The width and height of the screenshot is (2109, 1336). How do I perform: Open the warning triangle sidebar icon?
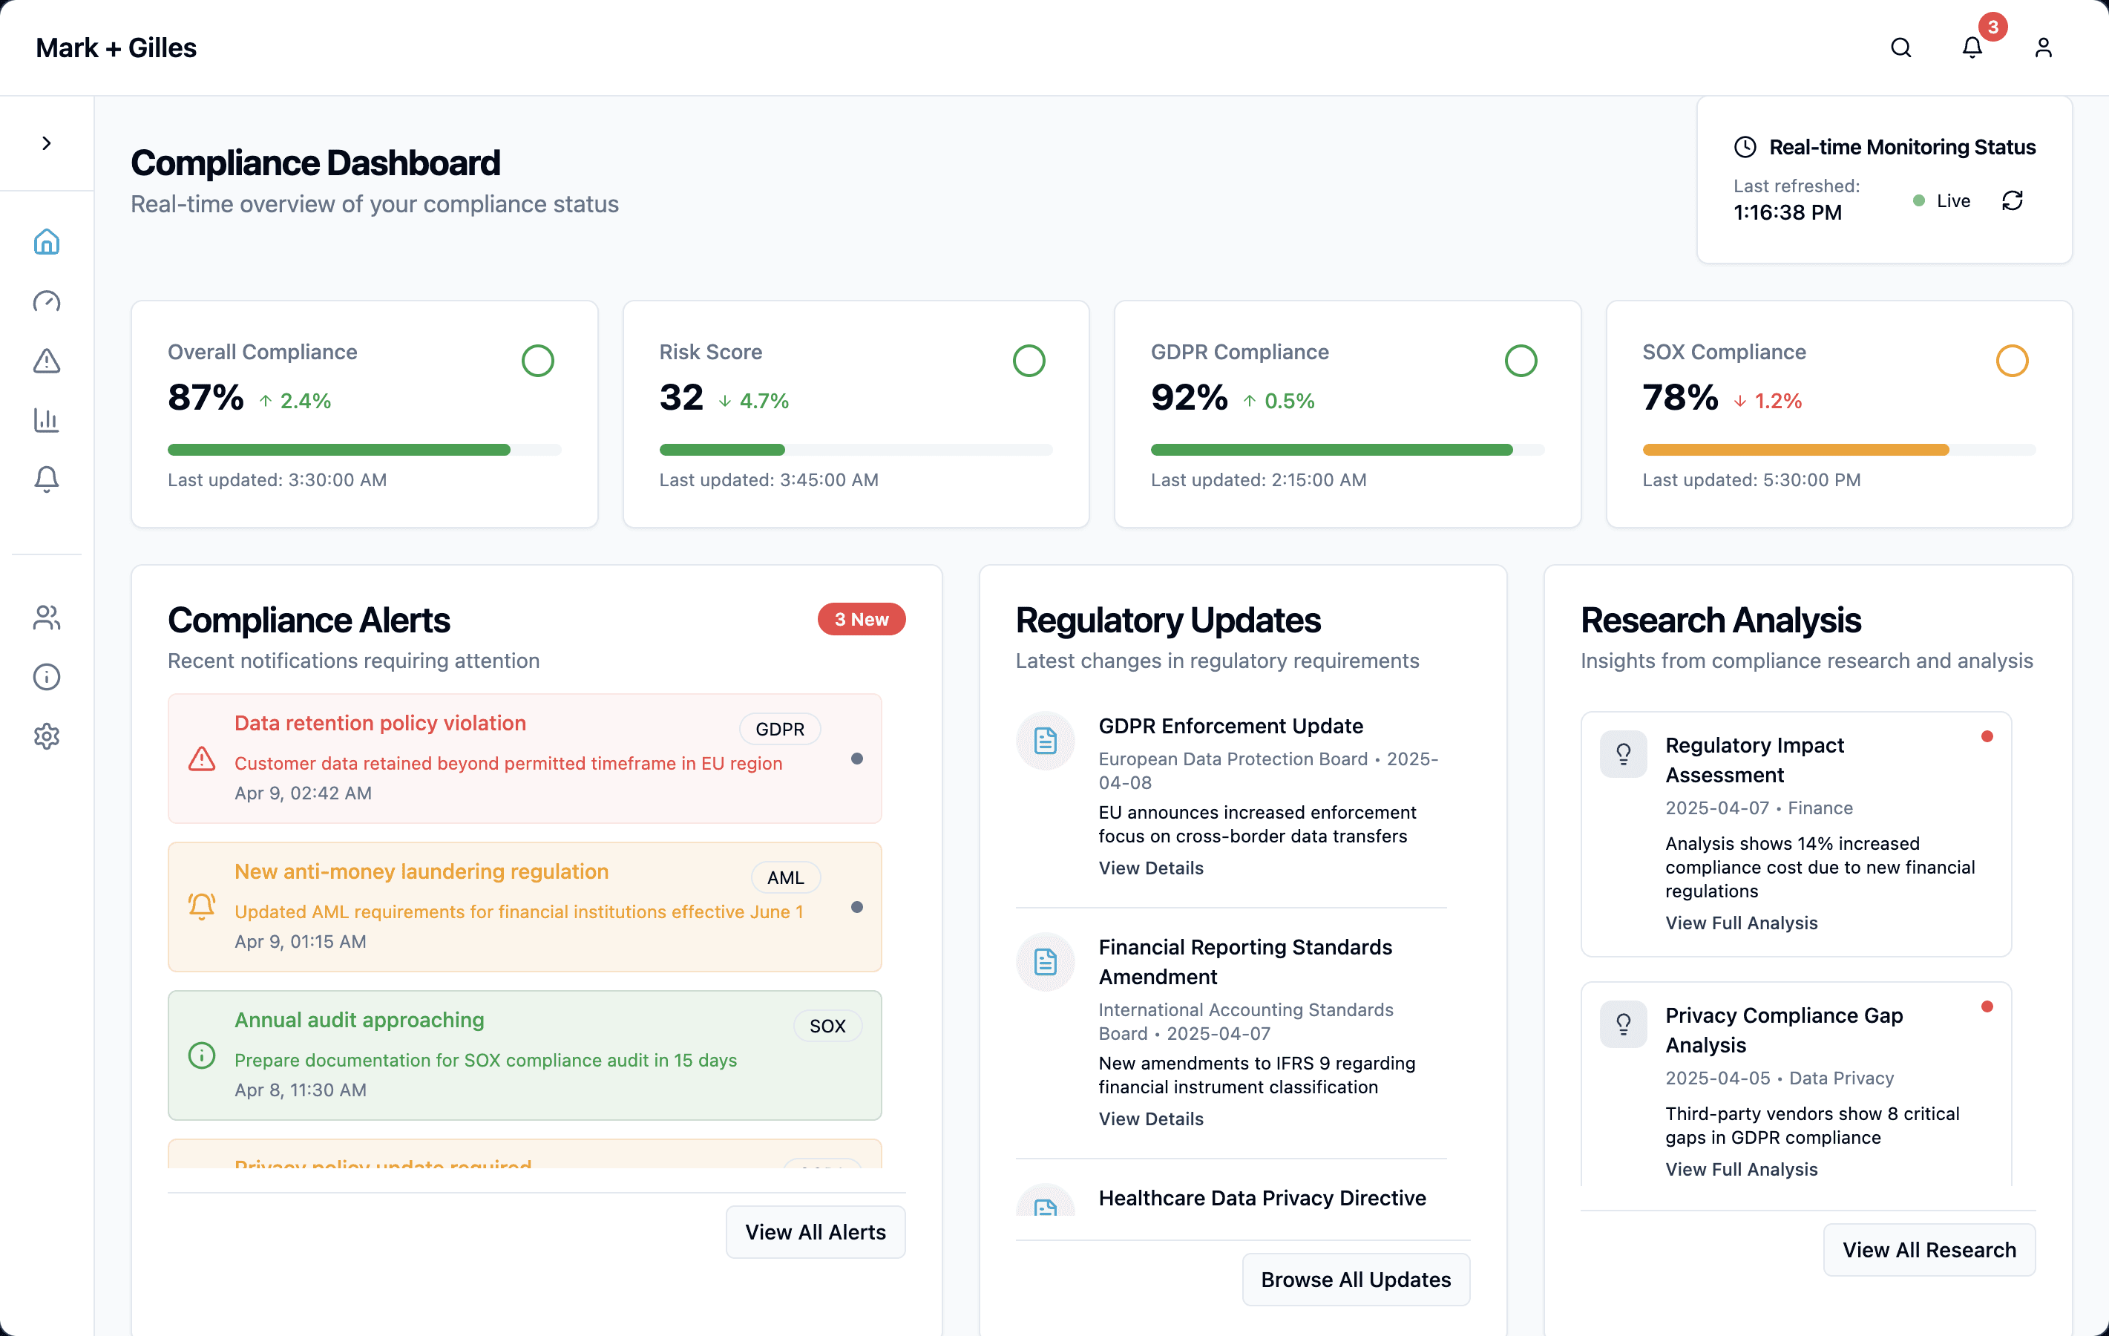pos(47,360)
